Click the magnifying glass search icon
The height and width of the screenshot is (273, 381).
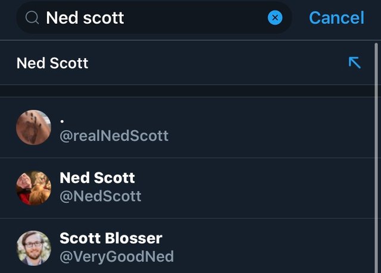click(32, 18)
